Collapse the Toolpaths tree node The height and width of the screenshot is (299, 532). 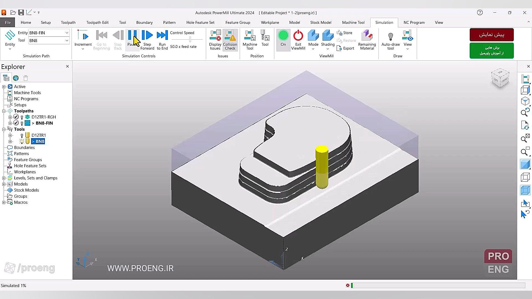(x=4, y=111)
